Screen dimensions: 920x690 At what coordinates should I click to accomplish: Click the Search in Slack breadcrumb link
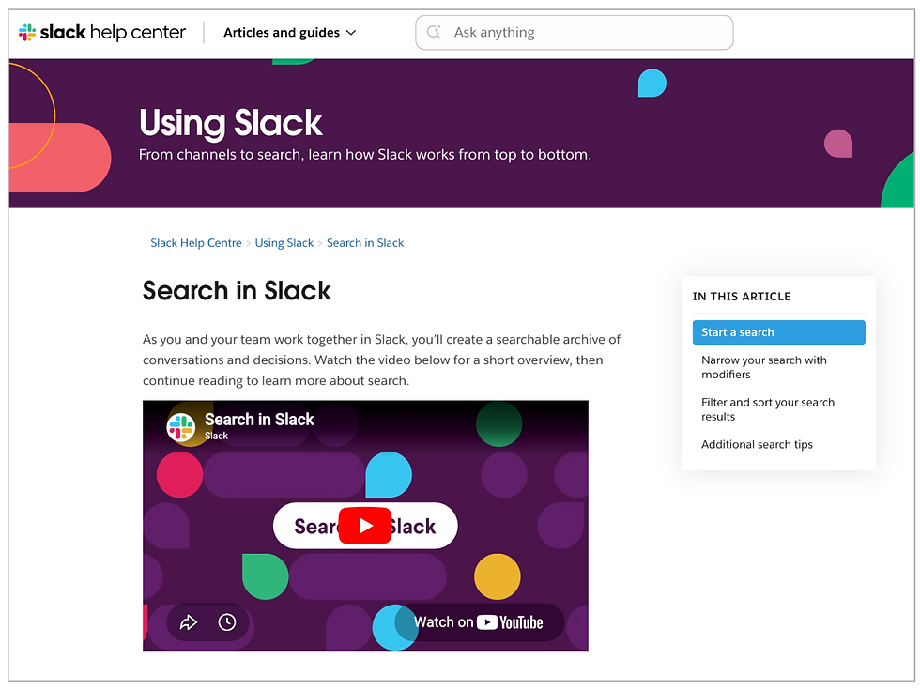pyautogui.click(x=365, y=243)
